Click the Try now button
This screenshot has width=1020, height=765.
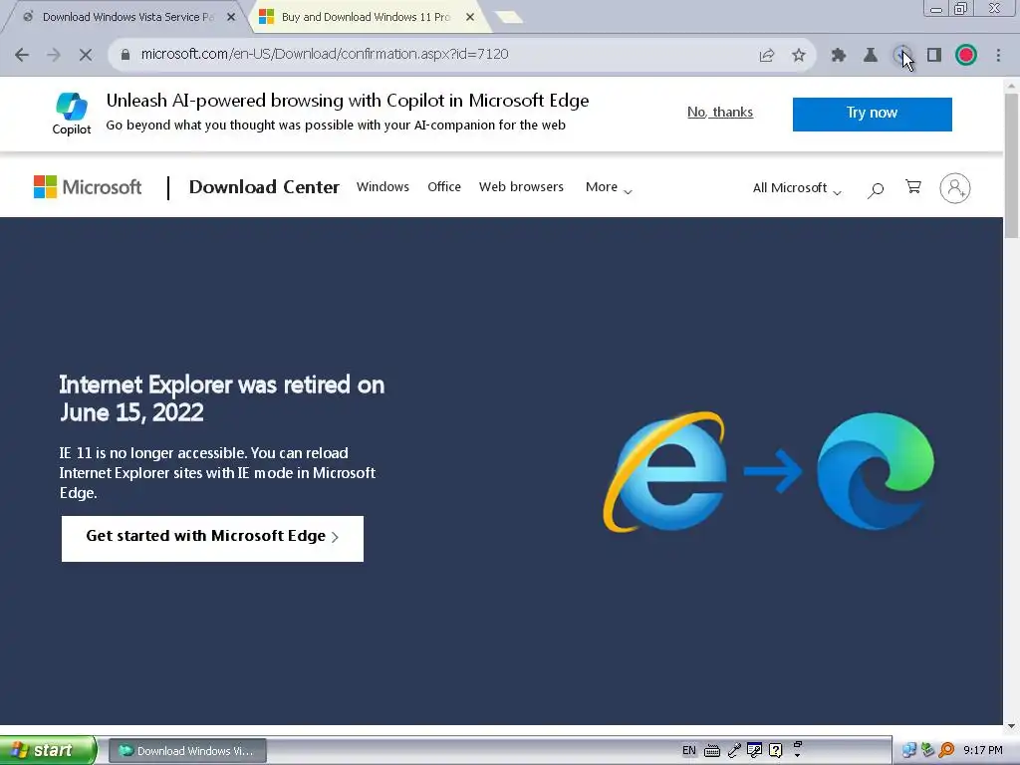[873, 114]
